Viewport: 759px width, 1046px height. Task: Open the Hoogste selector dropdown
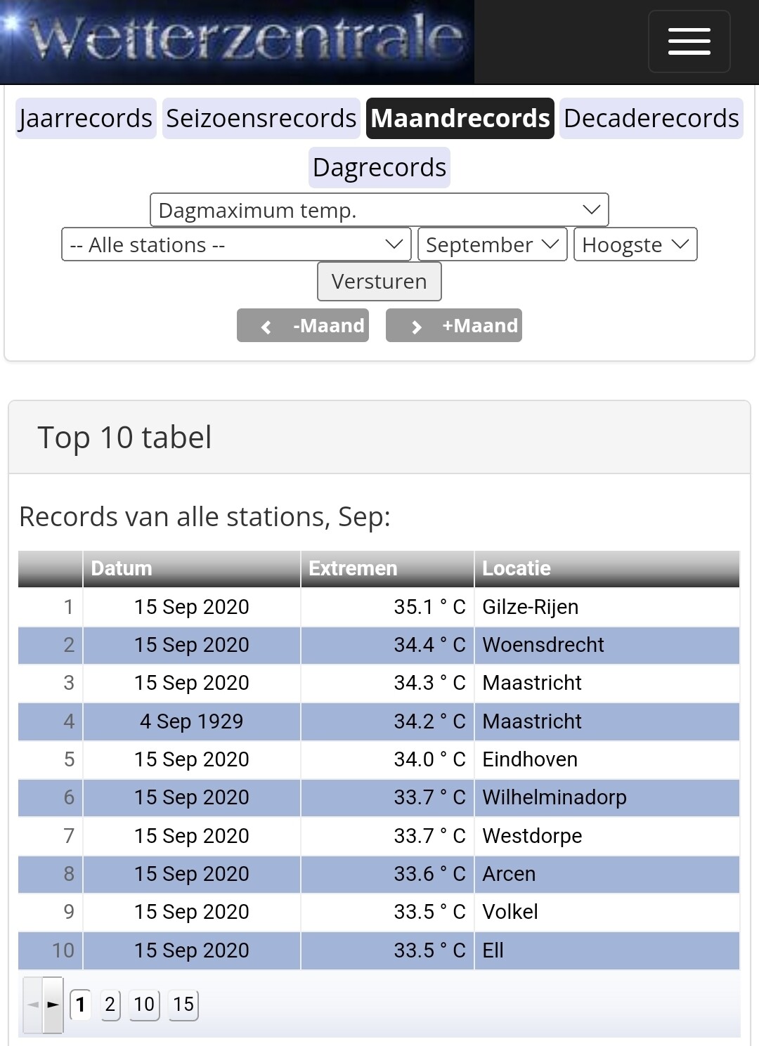pos(635,244)
